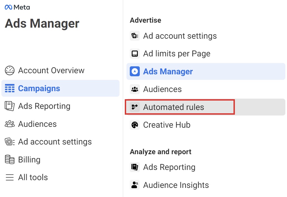Click the Ad account settings icon in left sidebar
The height and width of the screenshot is (197, 287).
[9, 142]
